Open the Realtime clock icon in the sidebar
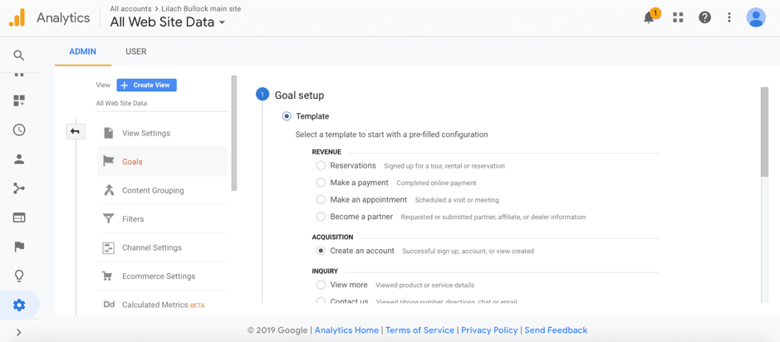This screenshot has height=342, width=780. point(19,130)
